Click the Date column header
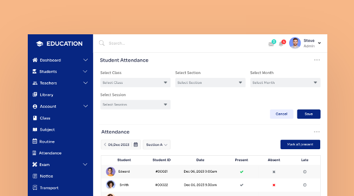This screenshot has height=196, width=354. pyautogui.click(x=200, y=160)
